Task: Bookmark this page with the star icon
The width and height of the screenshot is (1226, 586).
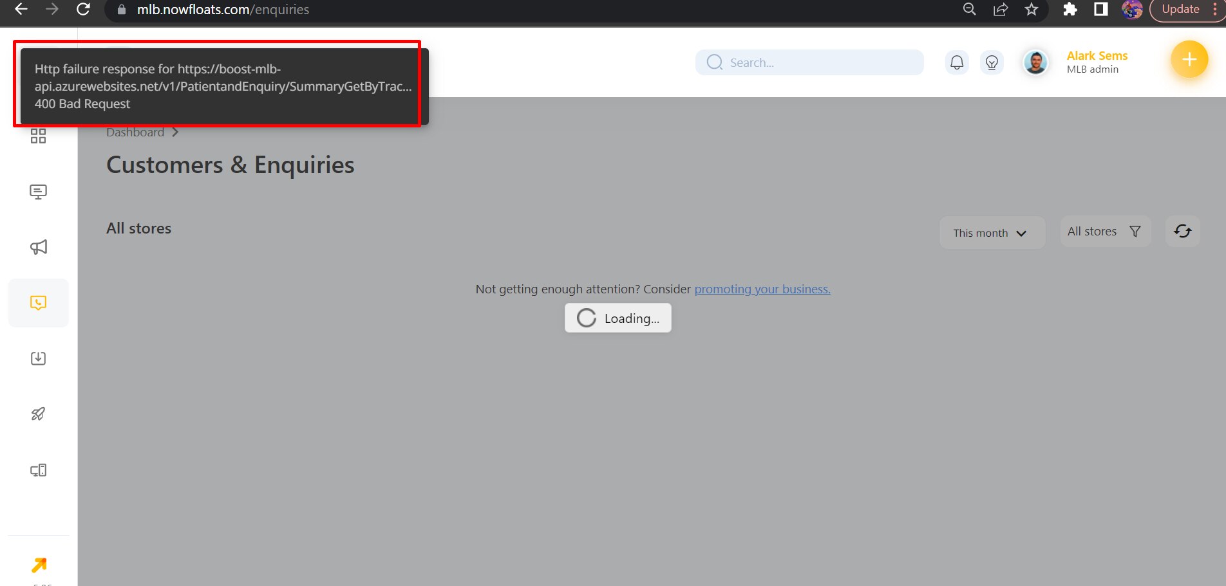Action: click(x=1032, y=9)
